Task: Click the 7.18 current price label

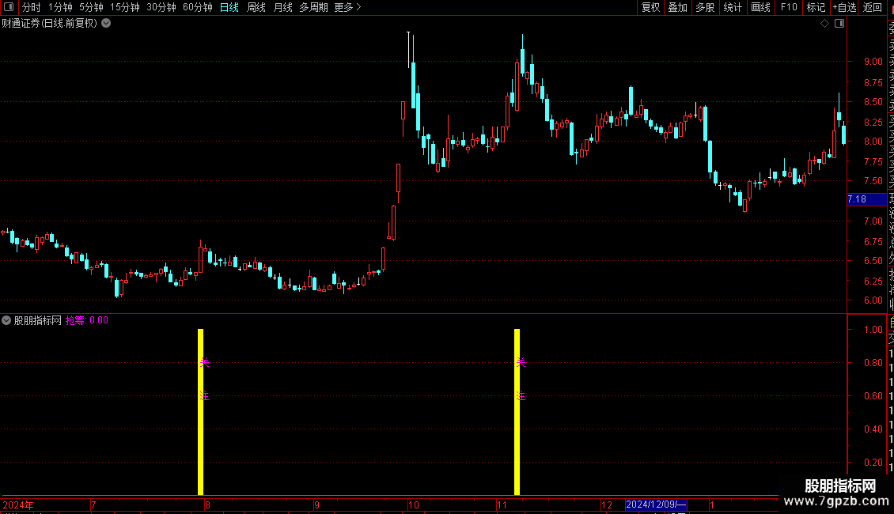Action: 866,198
